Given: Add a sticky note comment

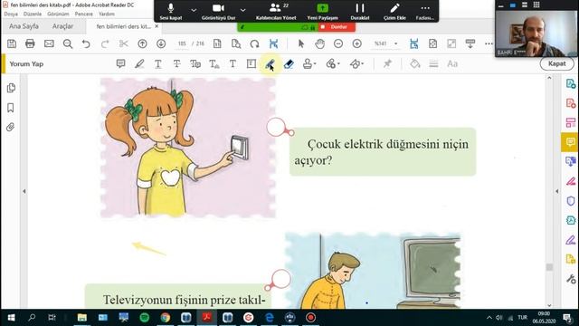Looking at the screenshot, I should tap(120, 63).
